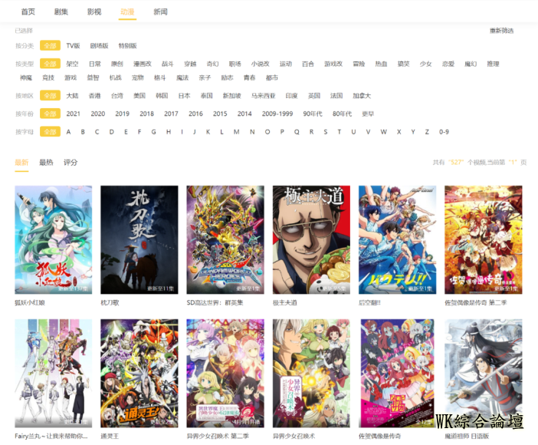Image resolution: width=538 pixels, height=445 pixels.
Task: Filter region by 马来西亚
Action: point(263,96)
